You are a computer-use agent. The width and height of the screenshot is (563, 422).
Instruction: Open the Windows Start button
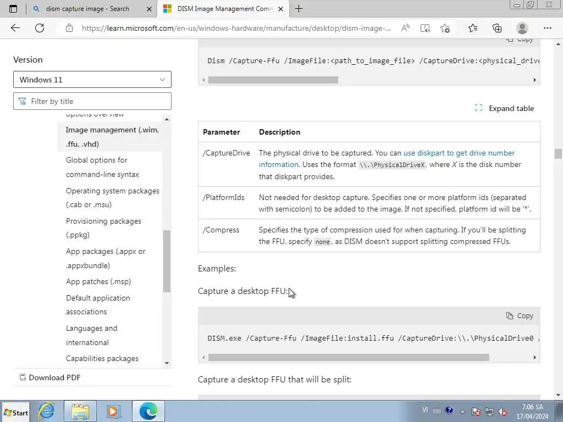[16, 413]
